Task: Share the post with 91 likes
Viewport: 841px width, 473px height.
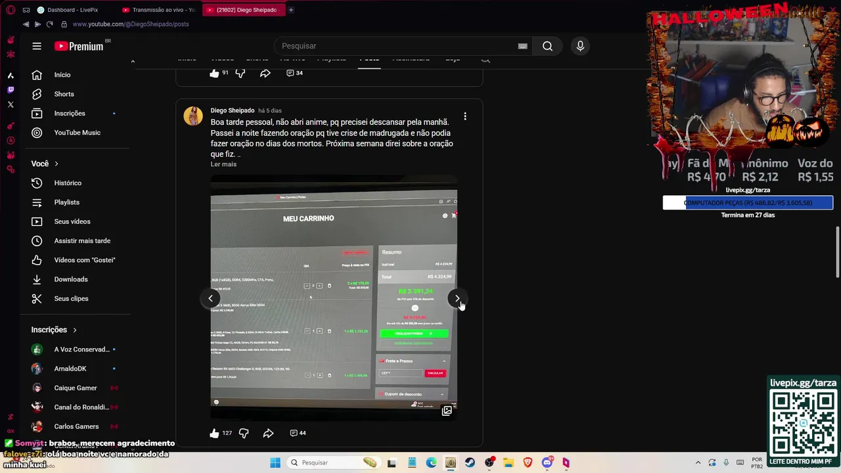Action: [265, 73]
